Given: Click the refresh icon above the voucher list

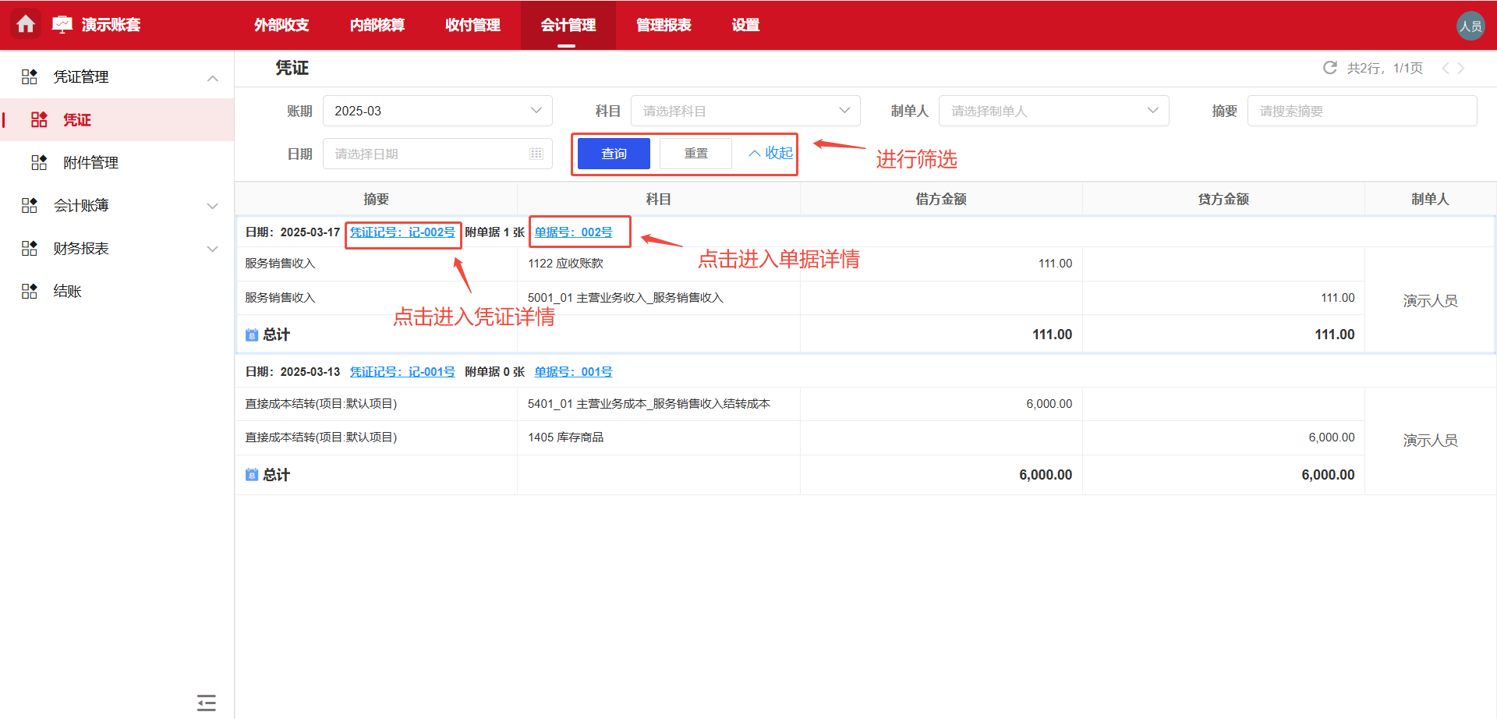Looking at the screenshot, I should (x=1329, y=68).
